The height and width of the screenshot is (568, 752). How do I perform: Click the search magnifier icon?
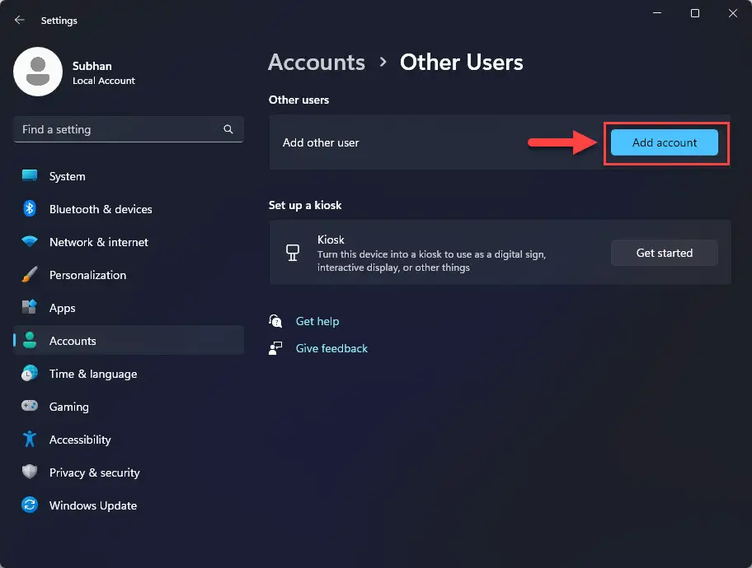tap(228, 129)
